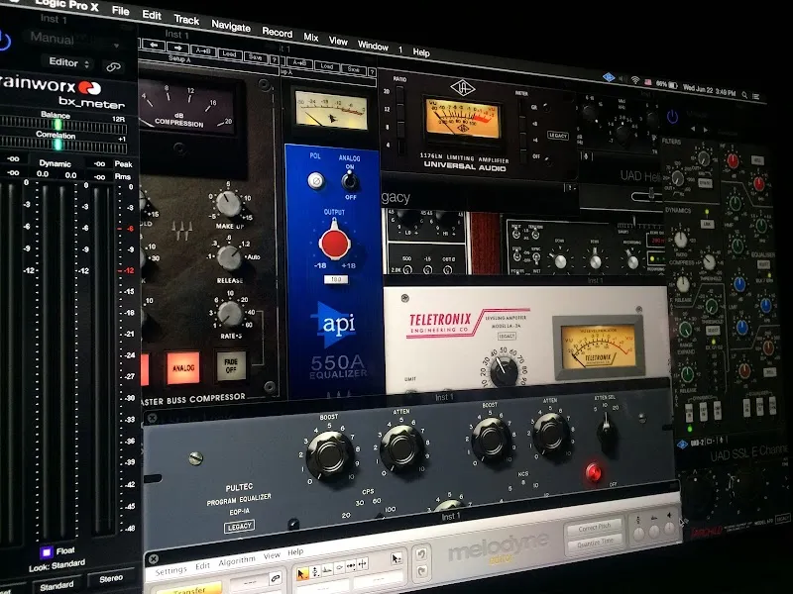
Task: Open the Mix menu
Action: tap(311, 37)
